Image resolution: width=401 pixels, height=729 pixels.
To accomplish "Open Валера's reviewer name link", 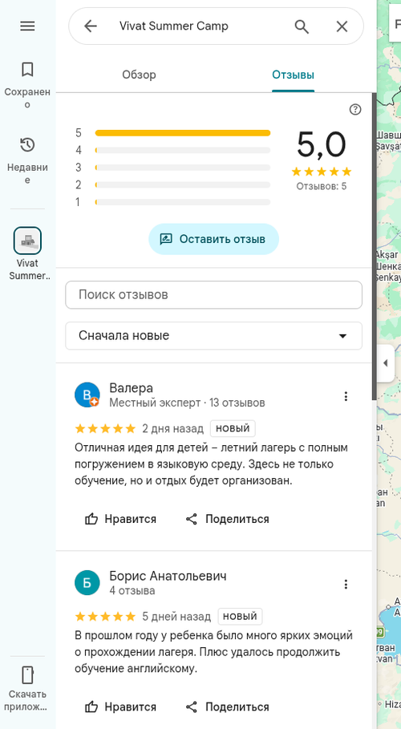I will (132, 387).
